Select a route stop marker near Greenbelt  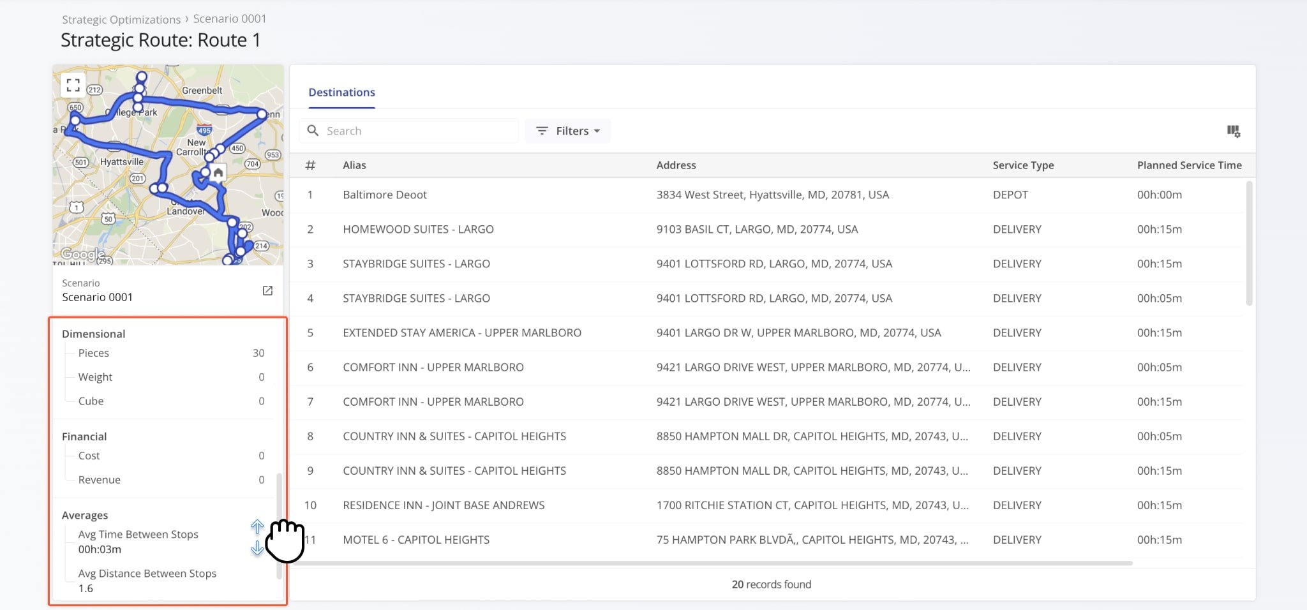pyautogui.click(x=140, y=77)
